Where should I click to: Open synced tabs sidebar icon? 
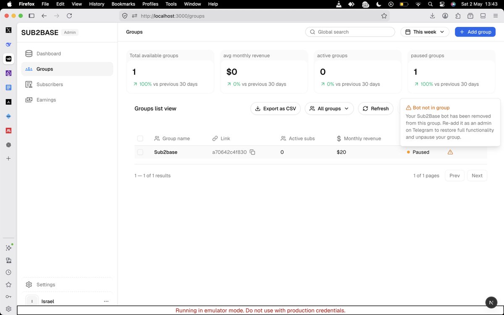tap(8, 260)
